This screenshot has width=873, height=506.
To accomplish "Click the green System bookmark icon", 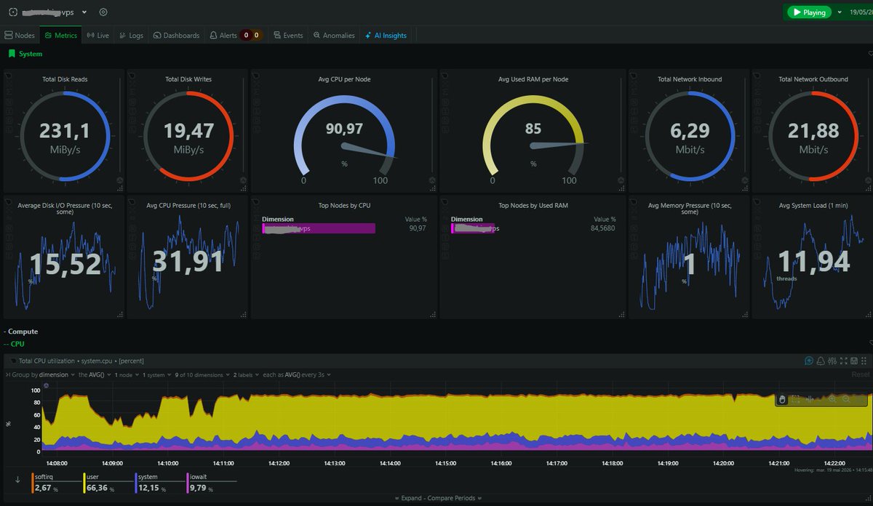I will tap(11, 54).
